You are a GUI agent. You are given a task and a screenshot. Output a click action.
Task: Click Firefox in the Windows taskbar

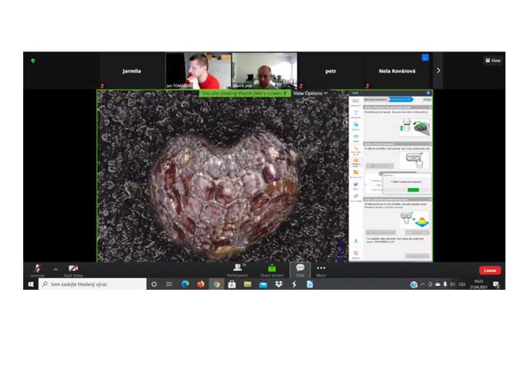[201, 284]
